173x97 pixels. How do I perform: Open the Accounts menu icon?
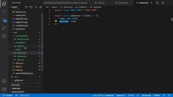coord(4,81)
